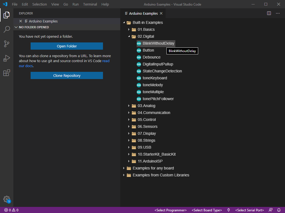Click Select Serial Port in status bar

249,210
